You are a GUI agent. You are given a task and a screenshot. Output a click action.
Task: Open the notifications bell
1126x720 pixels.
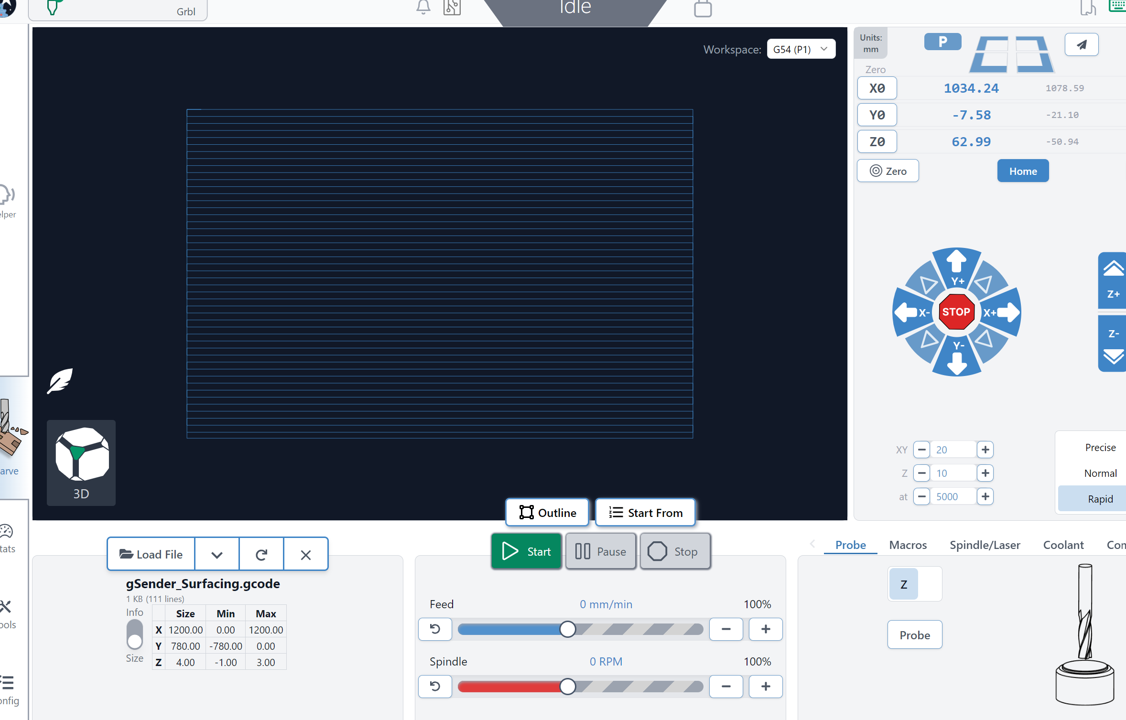423,7
